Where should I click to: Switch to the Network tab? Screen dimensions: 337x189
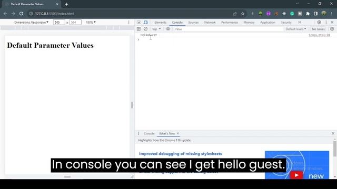[210, 22]
